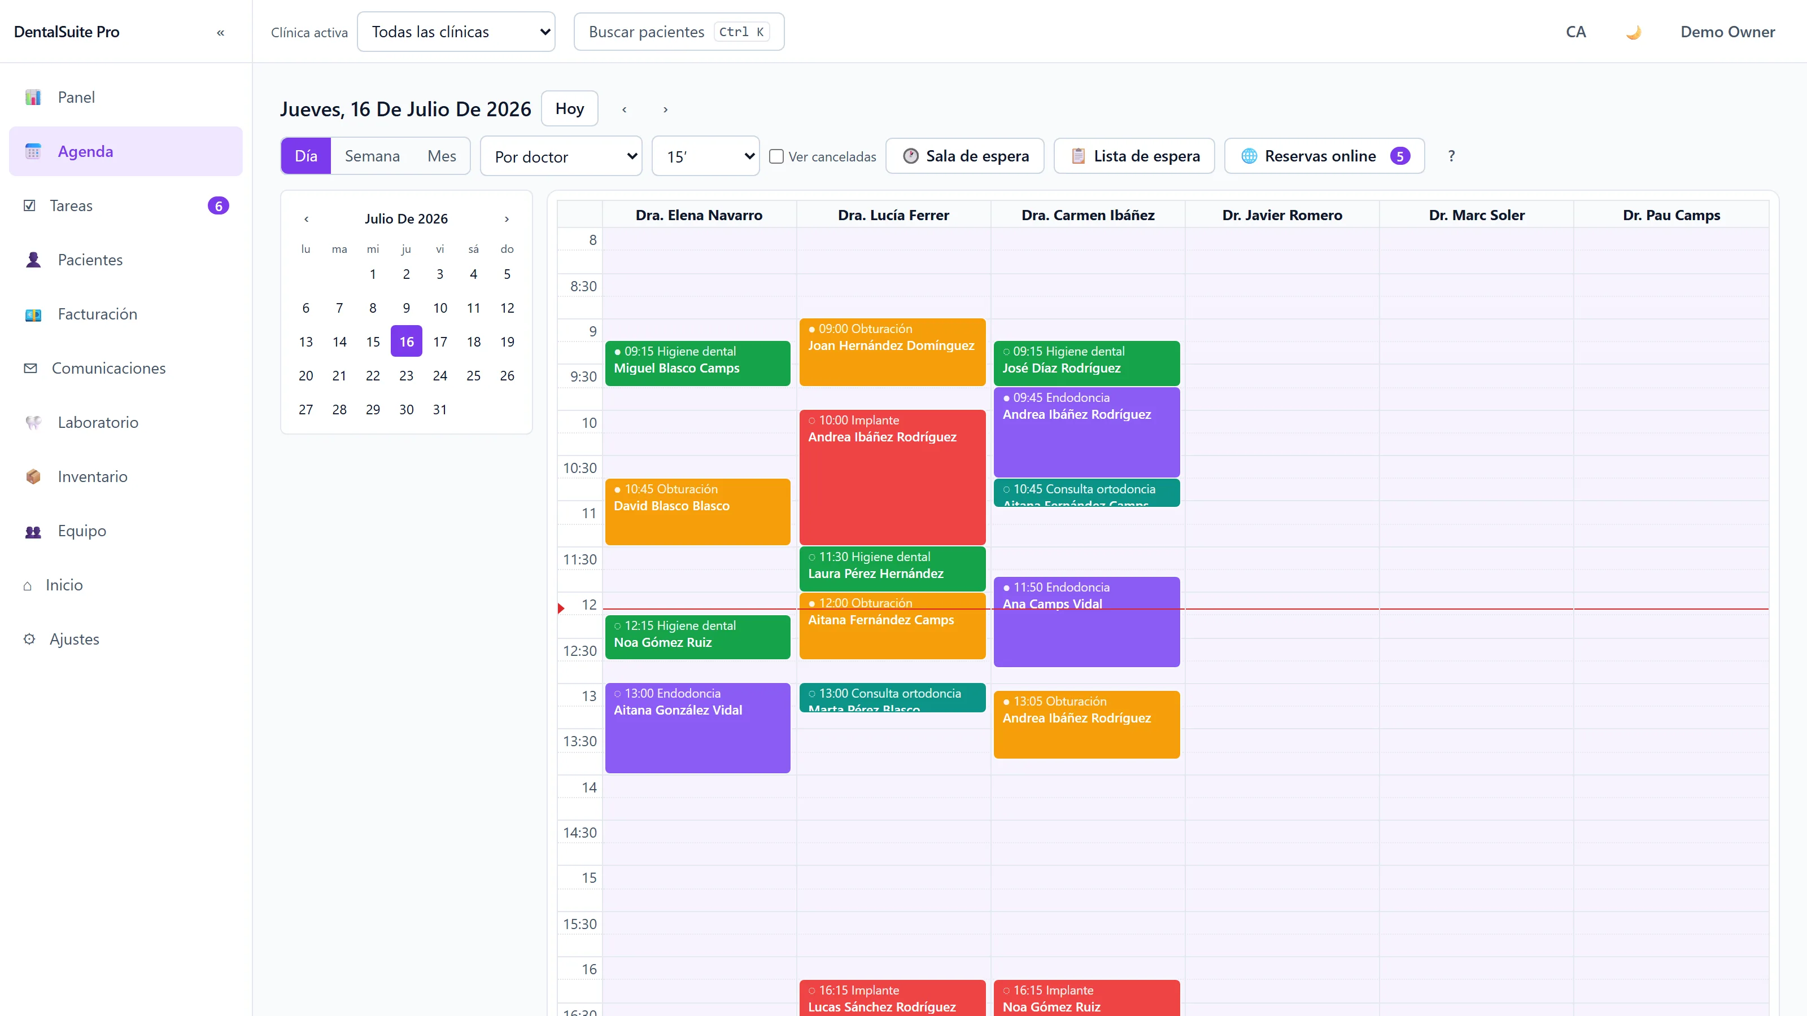Open 09:00 Obturación Joan Hernández Domínguez appointment
The width and height of the screenshot is (1807, 1016).
tap(892, 352)
